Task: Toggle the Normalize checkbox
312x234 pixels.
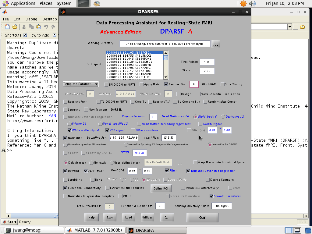Action: tap(65, 138)
